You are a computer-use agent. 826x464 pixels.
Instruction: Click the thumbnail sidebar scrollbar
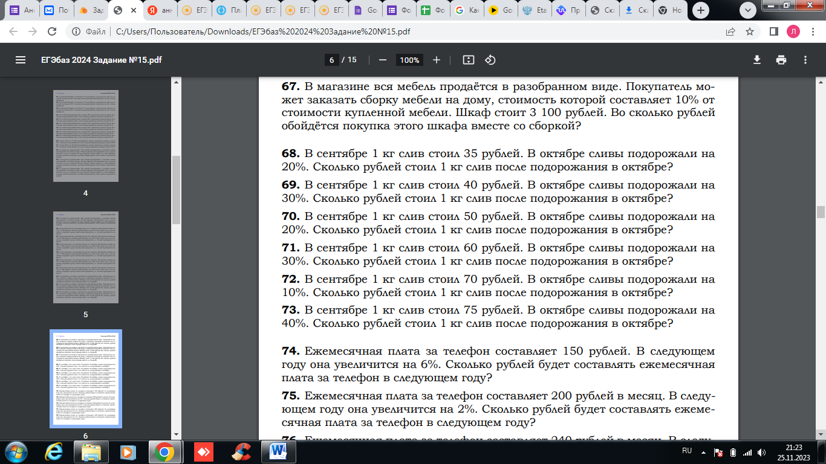(x=176, y=190)
